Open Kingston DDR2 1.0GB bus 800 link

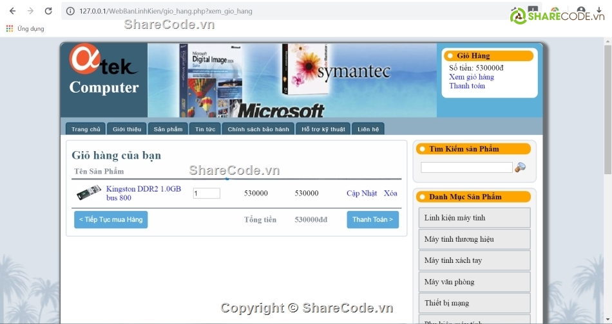[x=144, y=193]
